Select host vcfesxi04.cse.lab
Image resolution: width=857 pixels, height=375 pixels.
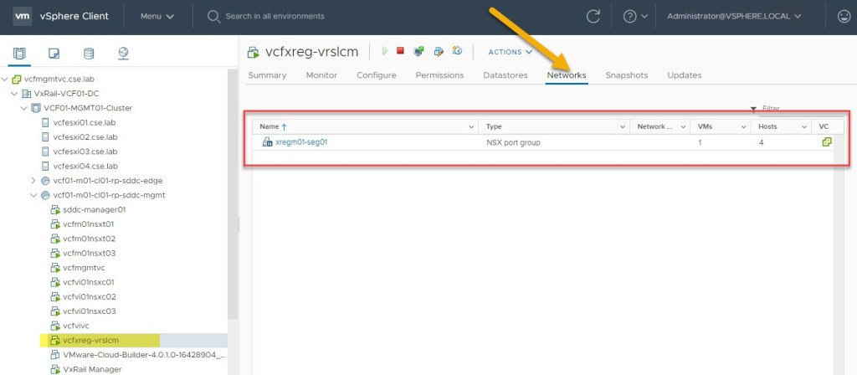click(x=85, y=166)
